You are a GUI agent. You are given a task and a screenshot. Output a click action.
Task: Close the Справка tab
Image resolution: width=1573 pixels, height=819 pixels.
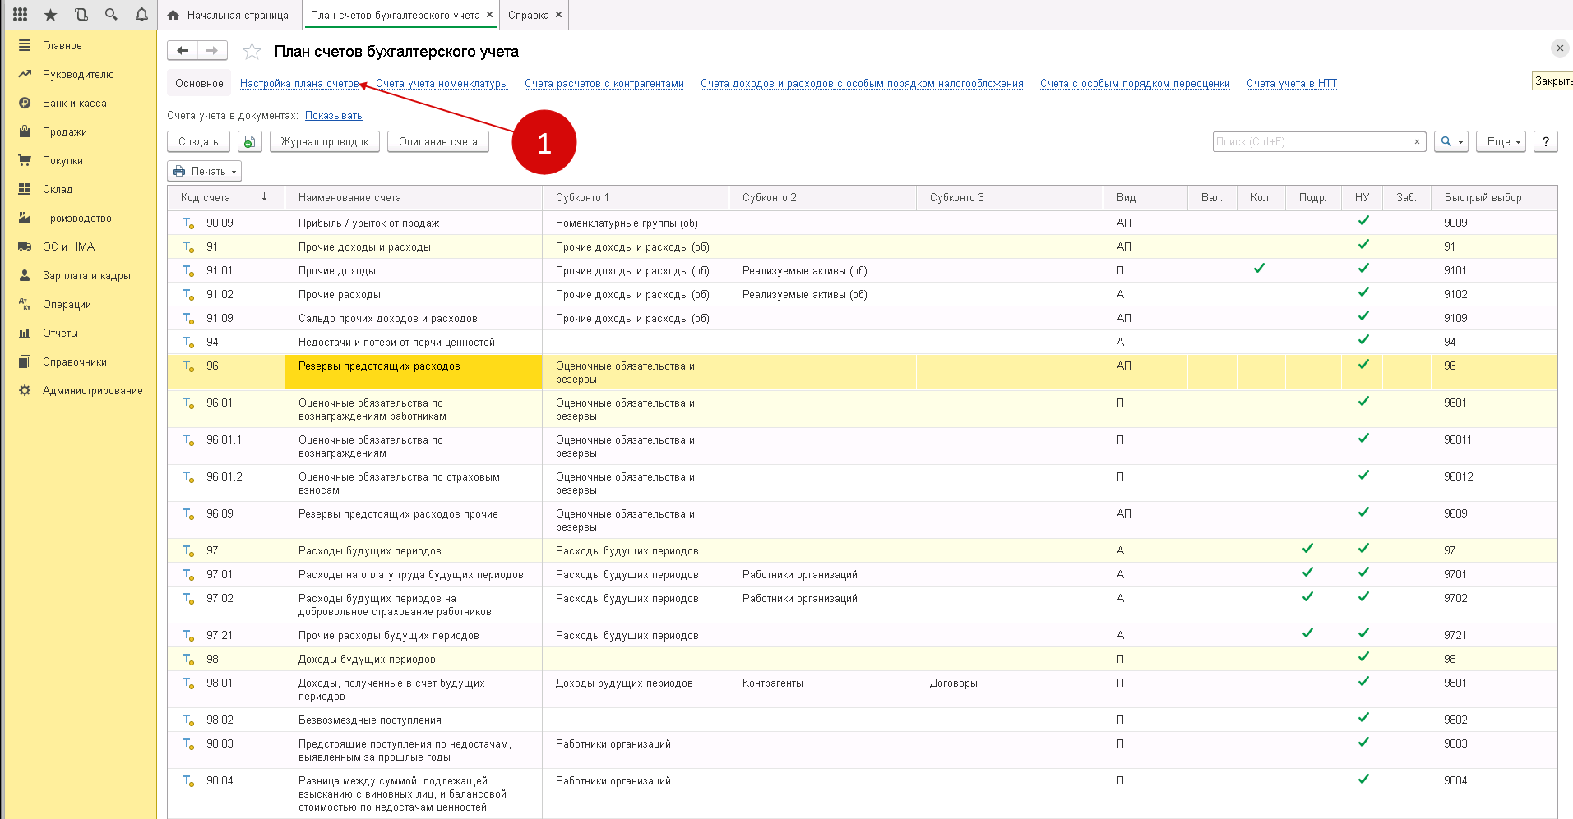558,15
